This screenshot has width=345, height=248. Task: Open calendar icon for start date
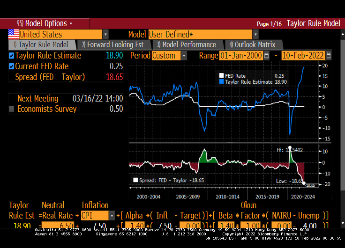(x=267, y=56)
